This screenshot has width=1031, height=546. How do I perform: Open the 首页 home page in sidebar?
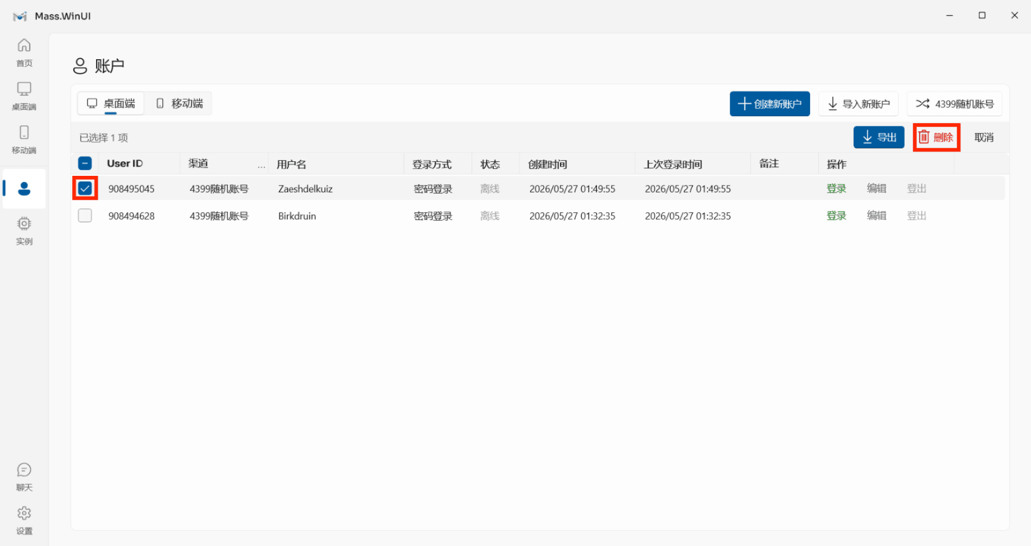pyautogui.click(x=24, y=53)
